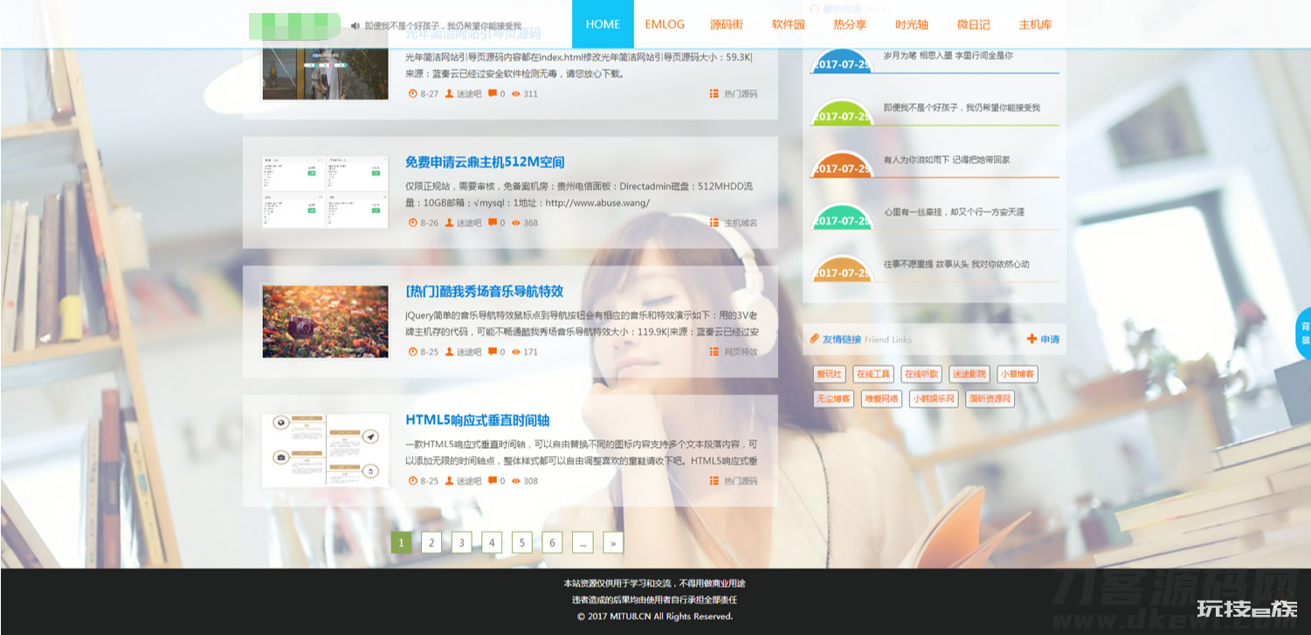Open the 源码街 navigation item
The width and height of the screenshot is (1311, 635).
(727, 24)
